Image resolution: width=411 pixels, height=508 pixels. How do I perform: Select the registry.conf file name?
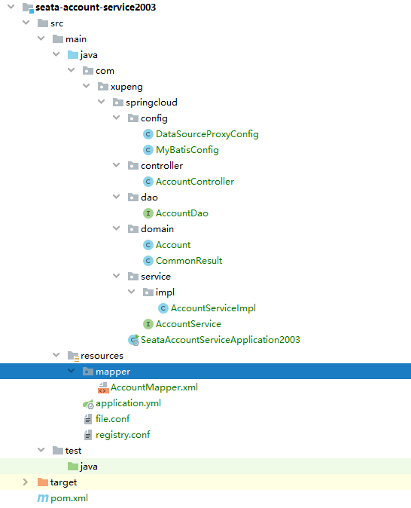(x=123, y=435)
